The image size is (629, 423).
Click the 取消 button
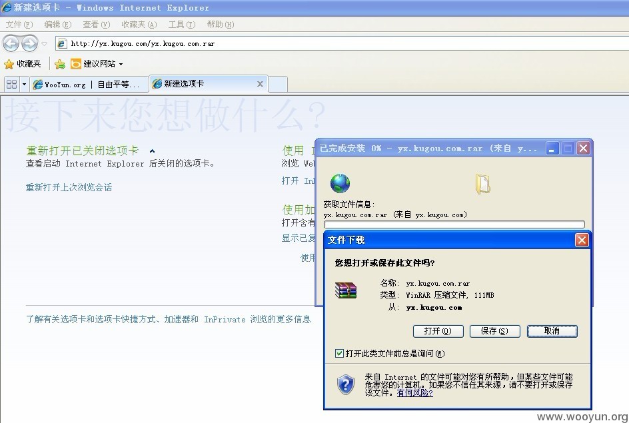point(552,331)
